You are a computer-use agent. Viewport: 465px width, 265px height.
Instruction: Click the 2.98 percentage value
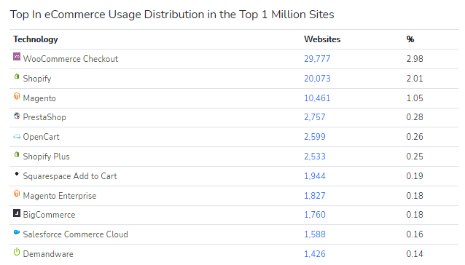pos(415,59)
